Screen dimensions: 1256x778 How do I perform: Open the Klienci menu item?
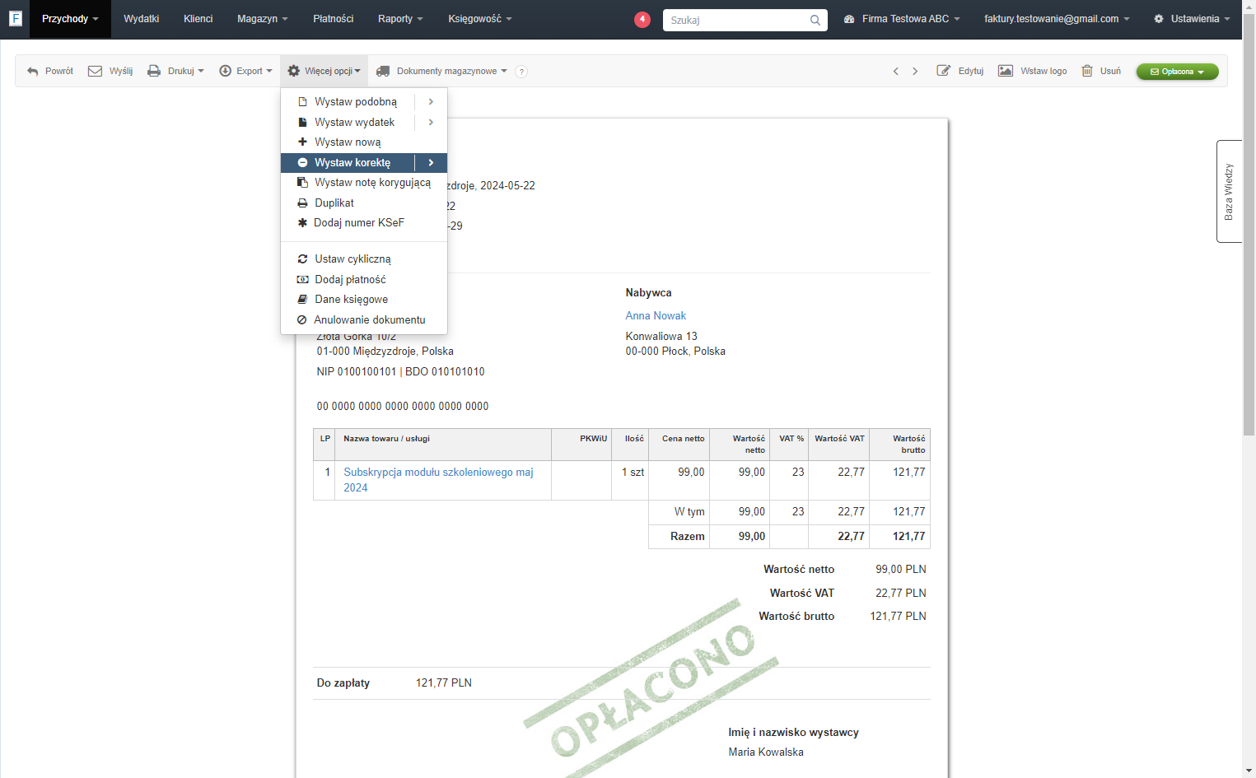[198, 19]
